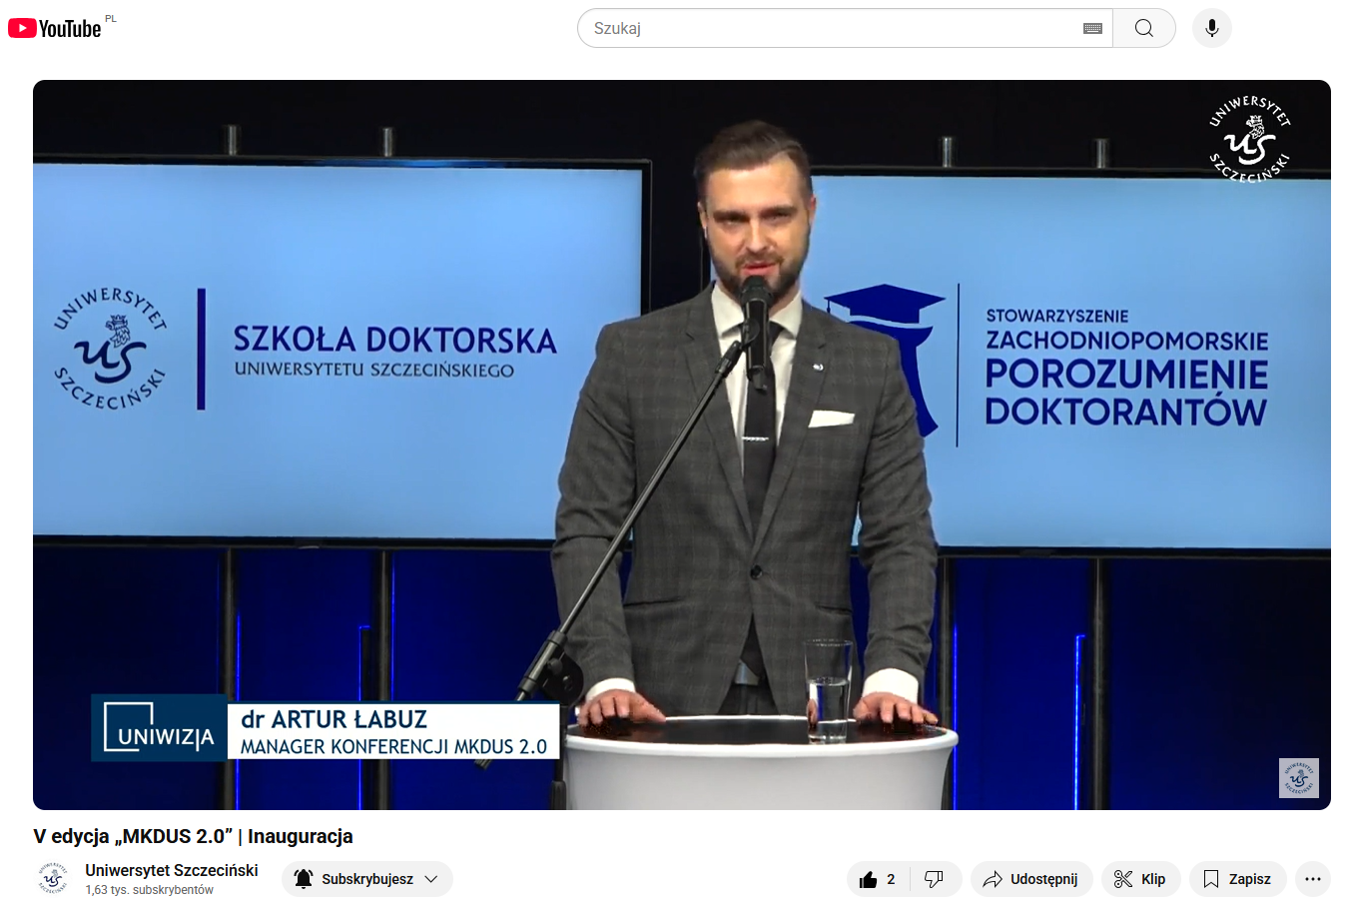The image size is (1349, 906).
Task: Click the video title 'V edycja MKDUS 2.0'
Action: click(x=193, y=836)
